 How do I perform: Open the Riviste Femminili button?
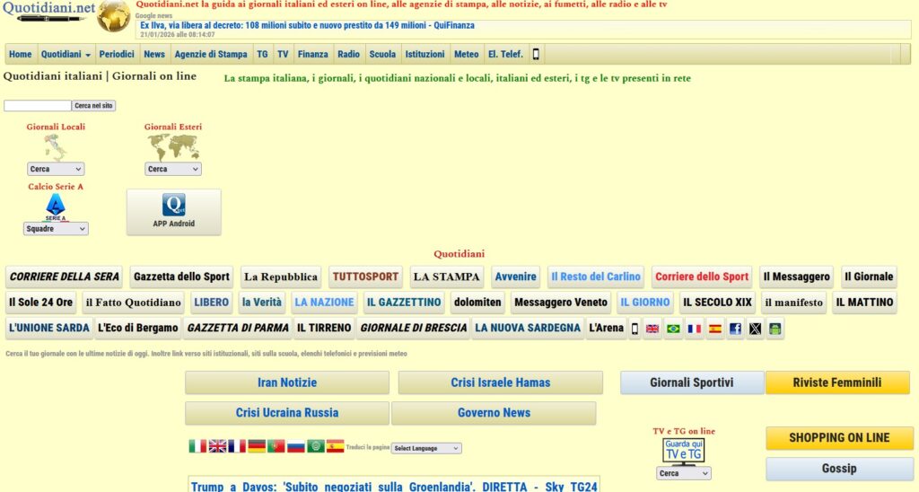(x=837, y=382)
